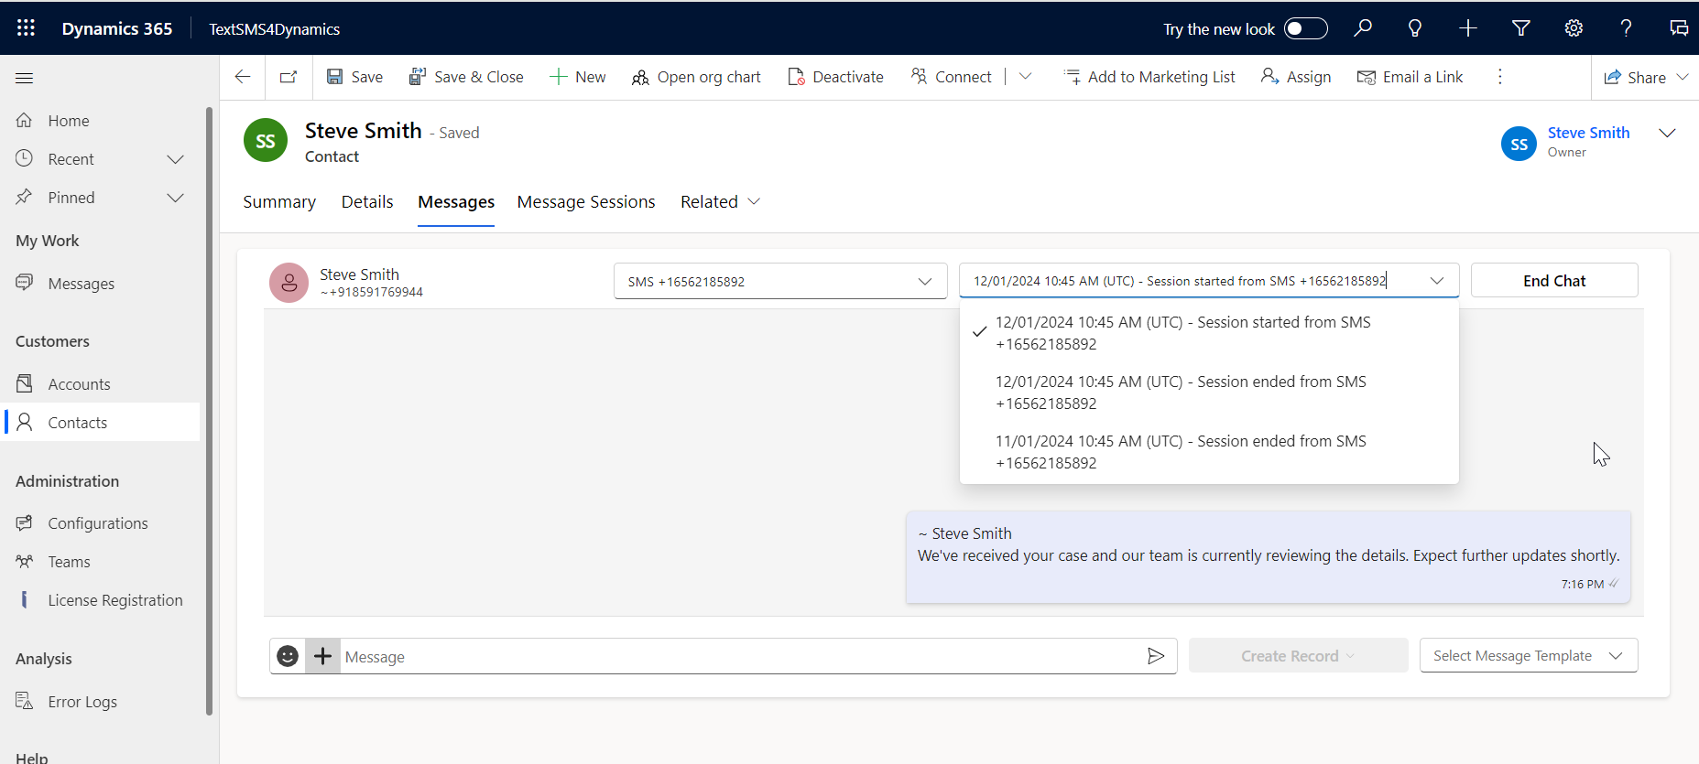This screenshot has height=764, width=1699.
Task: Click Deactivate in the command bar
Action: pos(835,77)
